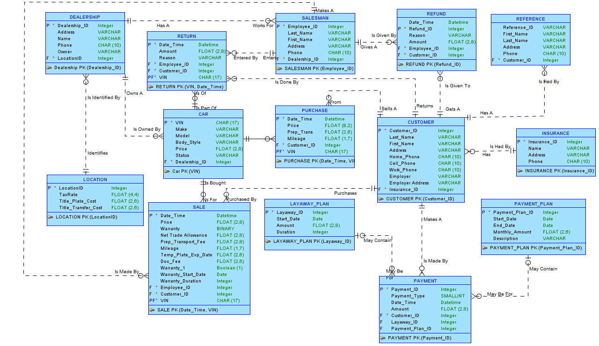Viewport: 599px width, 346px height.
Task: Select the Employer Address attribute in CUSTOMER
Action: tap(409, 183)
